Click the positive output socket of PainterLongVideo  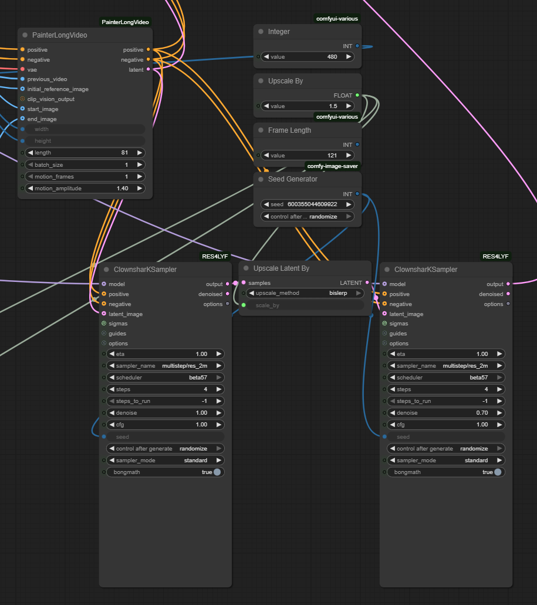point(148,49)
